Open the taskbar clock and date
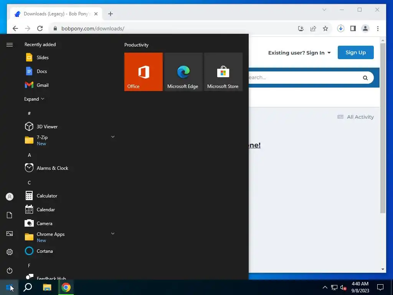 click(360, 287)
